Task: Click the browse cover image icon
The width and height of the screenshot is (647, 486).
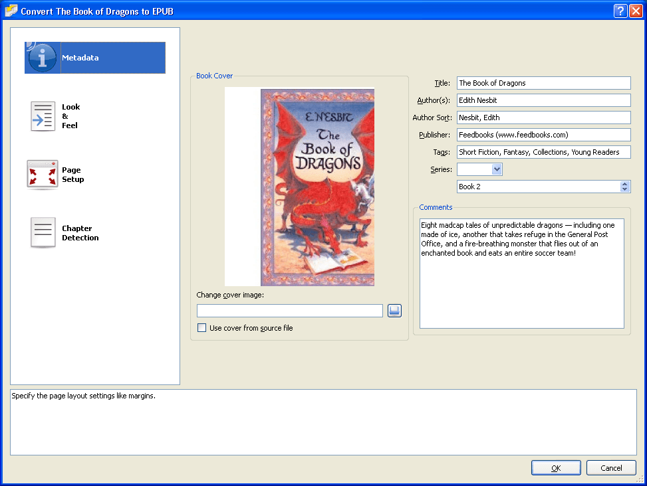Action: click(395, 311)
